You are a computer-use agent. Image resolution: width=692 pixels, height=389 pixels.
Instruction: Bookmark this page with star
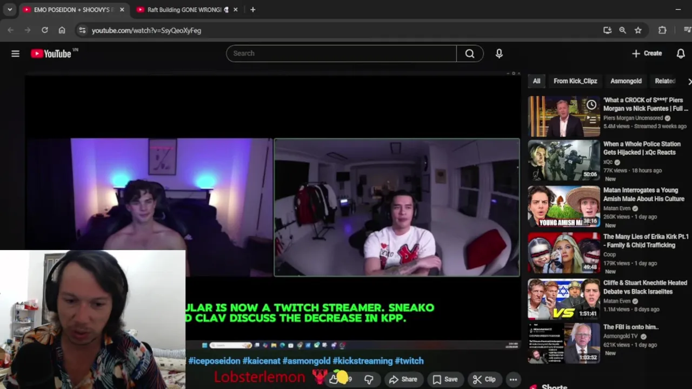click(638, 30)
